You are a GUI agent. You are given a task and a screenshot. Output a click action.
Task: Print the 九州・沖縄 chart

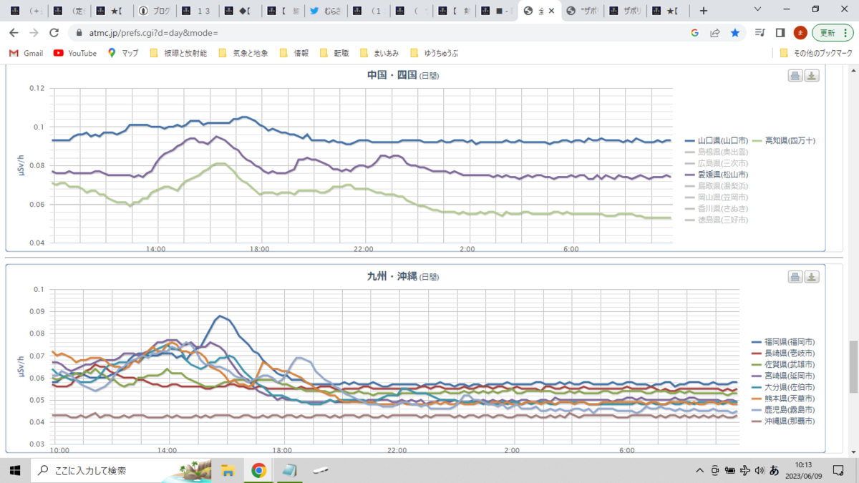(795, 277)
